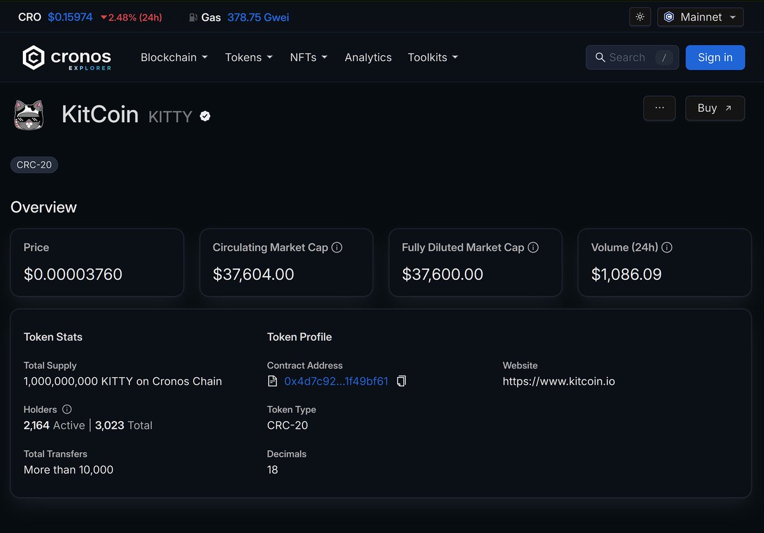
Task: Open the three-dot more options button
Action: click(x=660, y=108)
